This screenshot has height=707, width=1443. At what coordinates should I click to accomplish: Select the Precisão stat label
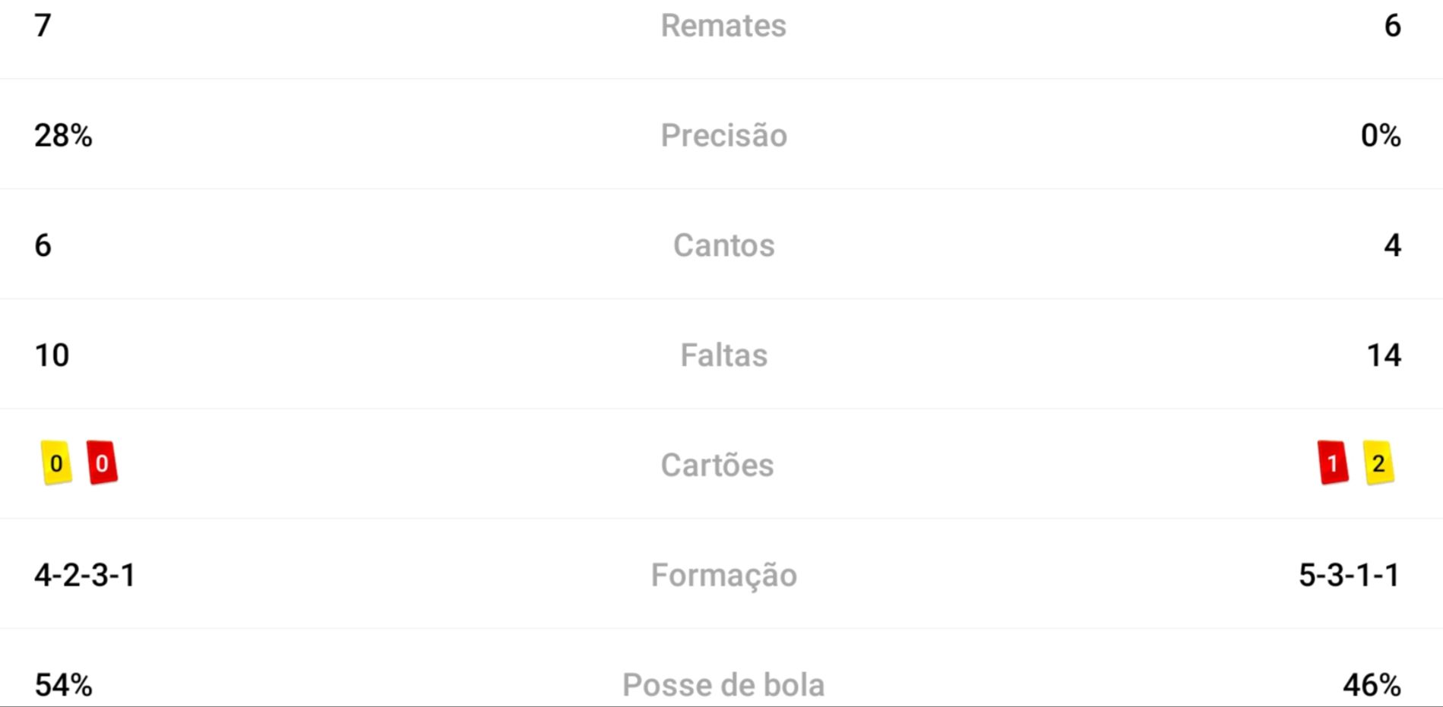click(x=723, y=136)
